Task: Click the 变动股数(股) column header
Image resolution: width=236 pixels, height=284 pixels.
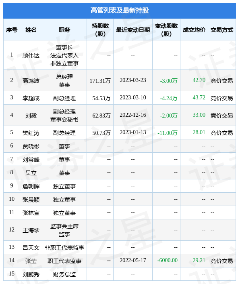Action: [x=166, y=30]
